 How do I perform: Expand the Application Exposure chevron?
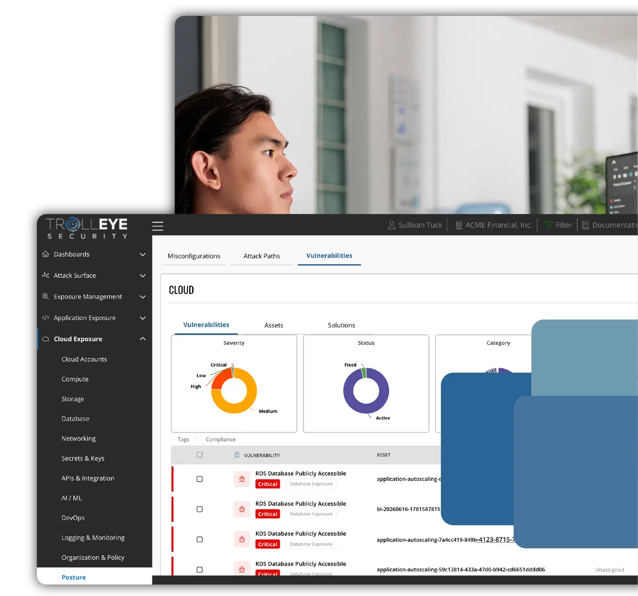[x=143, y=318]
